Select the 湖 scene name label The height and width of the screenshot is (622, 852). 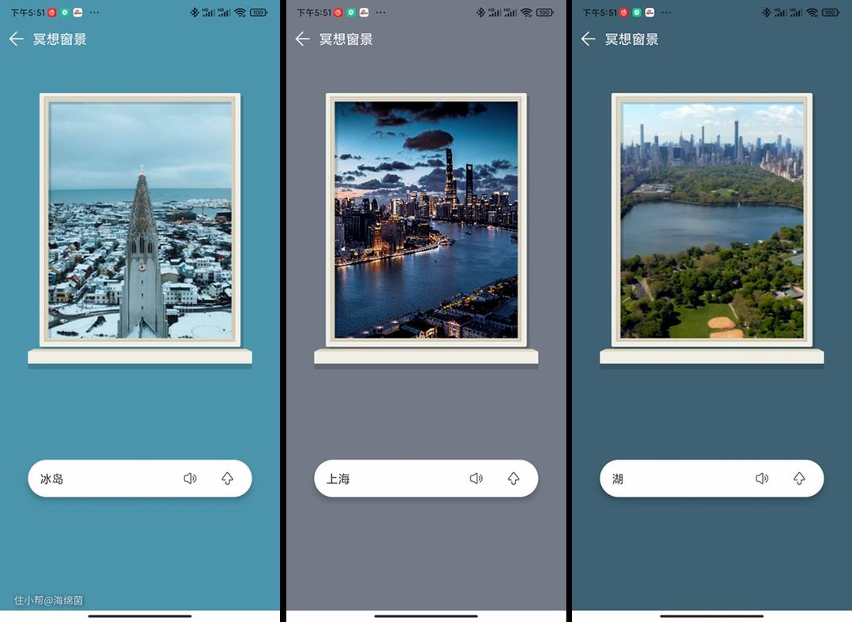point(618,479)
